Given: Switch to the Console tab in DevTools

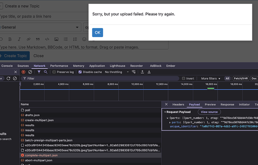Looking at the screenshot, I should (x=7, y=66).
